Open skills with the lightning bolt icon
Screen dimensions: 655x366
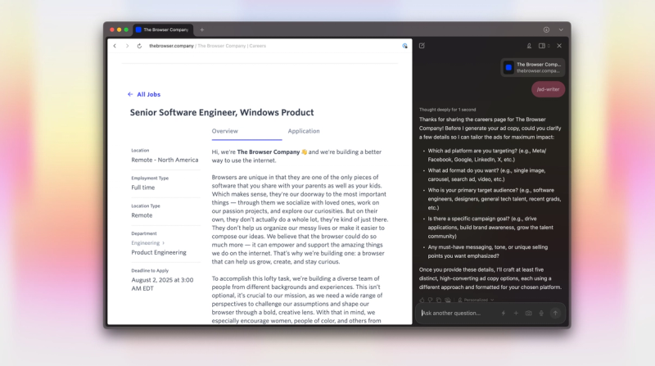tap(504, 313)
